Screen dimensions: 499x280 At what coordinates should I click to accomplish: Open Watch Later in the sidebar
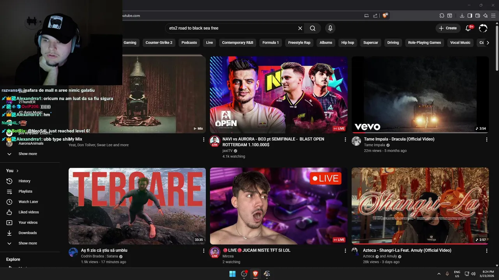(30, 202)
